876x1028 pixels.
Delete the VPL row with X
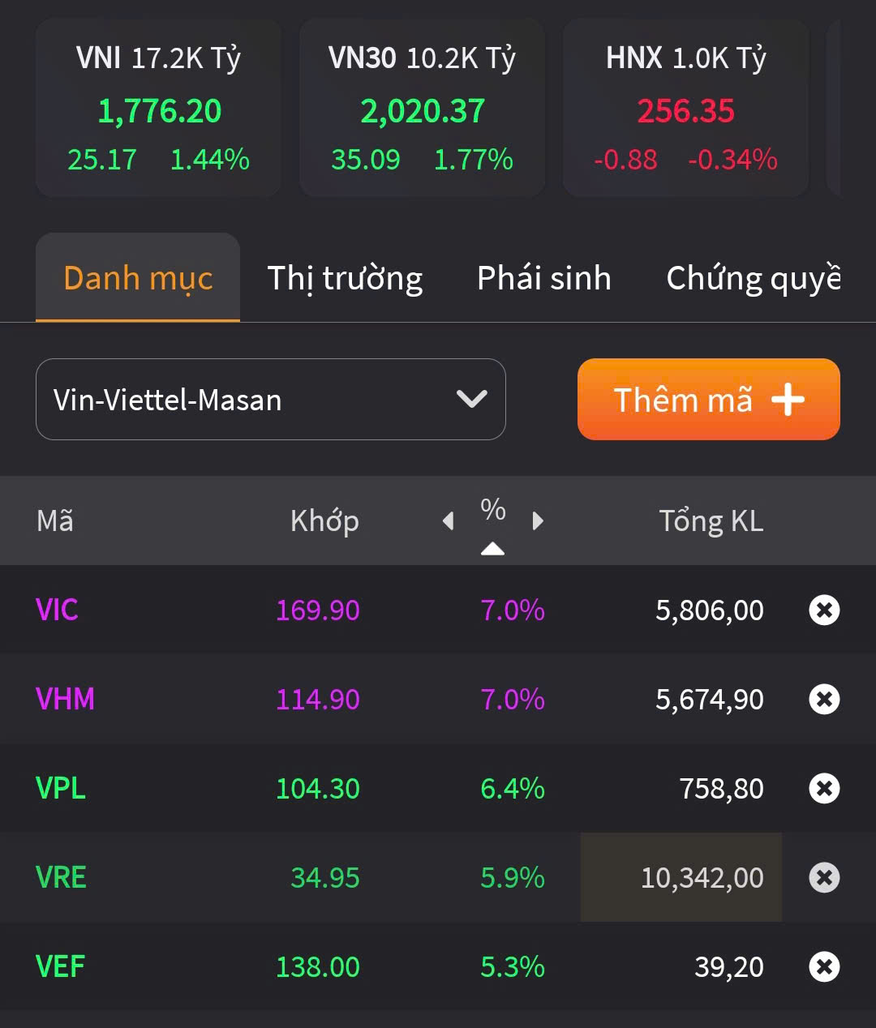point(824,788)
